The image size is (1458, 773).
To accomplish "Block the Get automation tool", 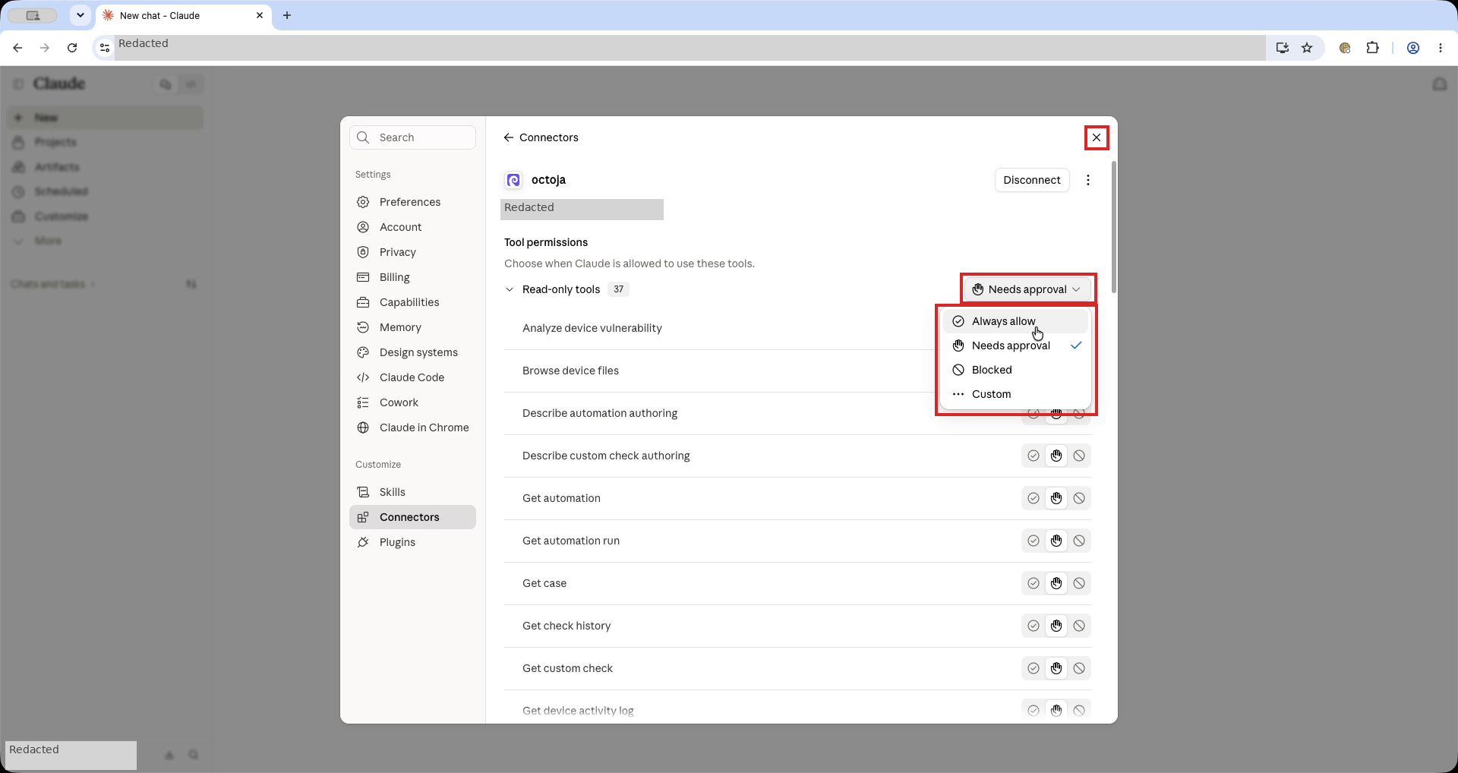I will (x=1079, y=498).
